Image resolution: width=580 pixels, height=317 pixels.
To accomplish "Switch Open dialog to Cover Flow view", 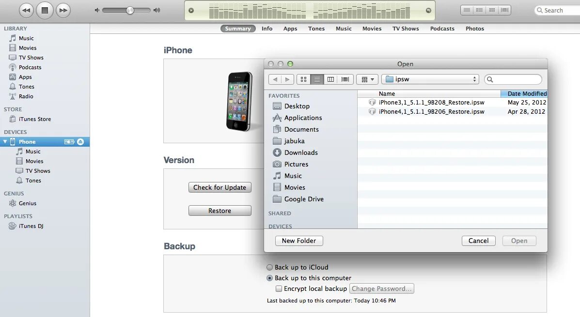I will [x=345, y=79].
